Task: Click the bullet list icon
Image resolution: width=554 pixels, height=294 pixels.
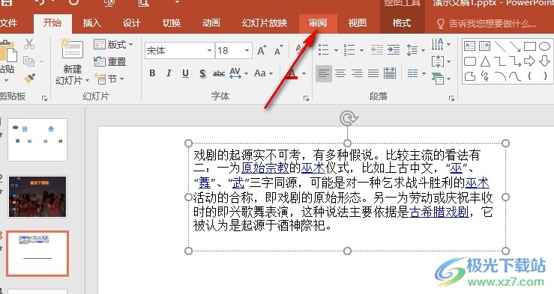Action: pyautogui.click(x=323, y=50)
